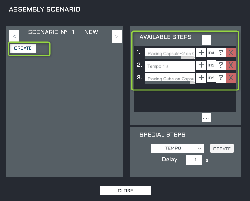
Task: Insert step 1 Placing Capsule~2 using ins
Action: pos(211,52)
